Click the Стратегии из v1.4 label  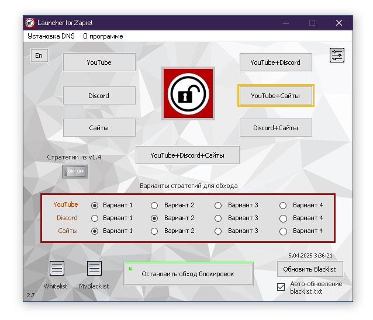pos(74,157)
